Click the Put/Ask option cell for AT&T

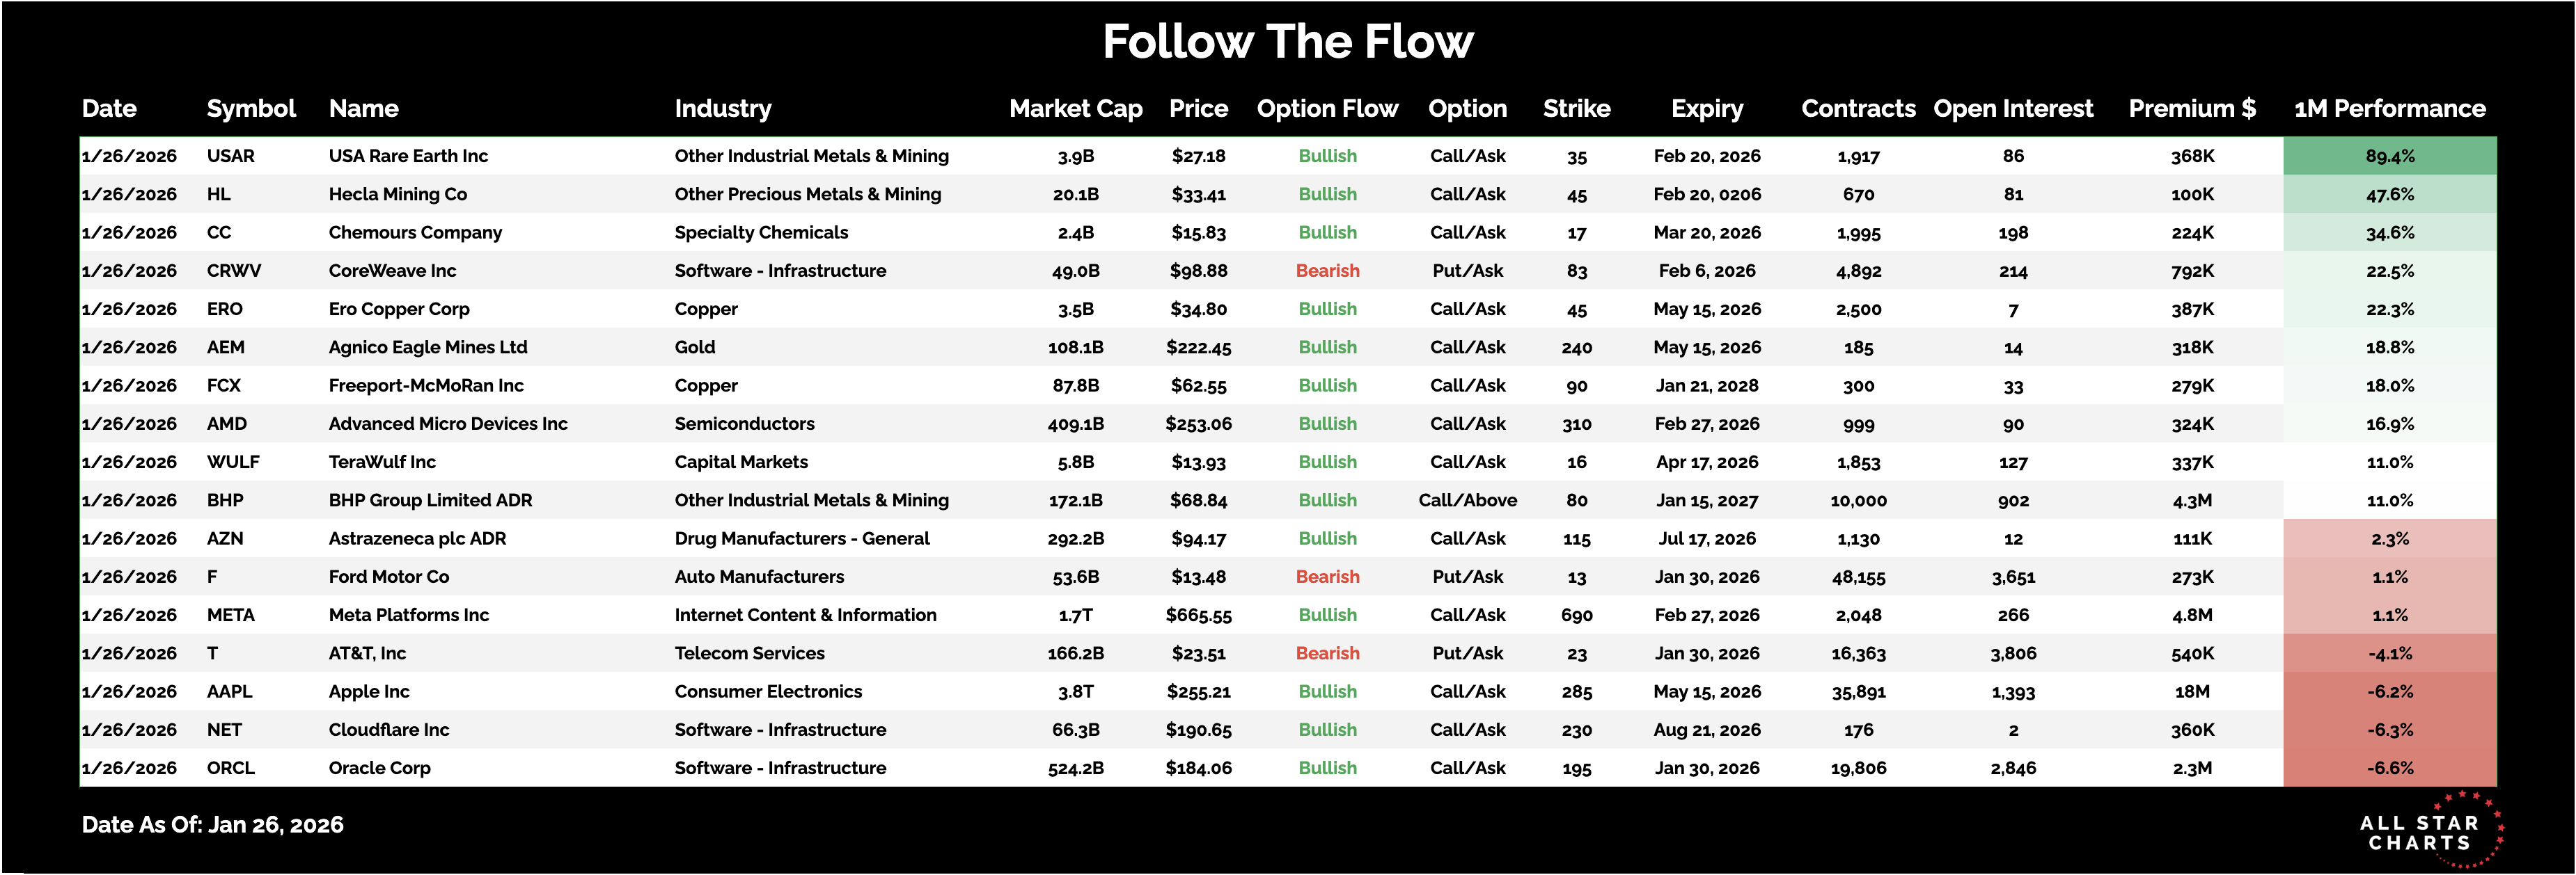click(1467, 655)
